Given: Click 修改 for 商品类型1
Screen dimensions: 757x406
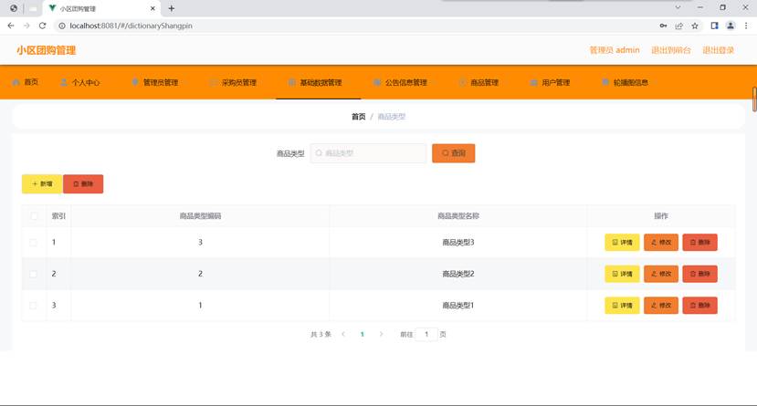Looking at the screenshot, I should [661, 306].
